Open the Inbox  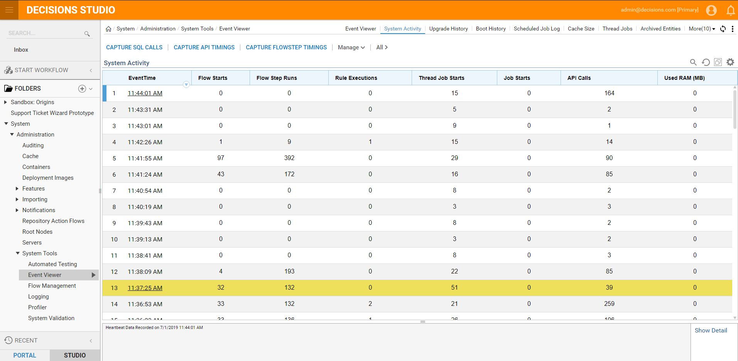[x=21, y=50]
